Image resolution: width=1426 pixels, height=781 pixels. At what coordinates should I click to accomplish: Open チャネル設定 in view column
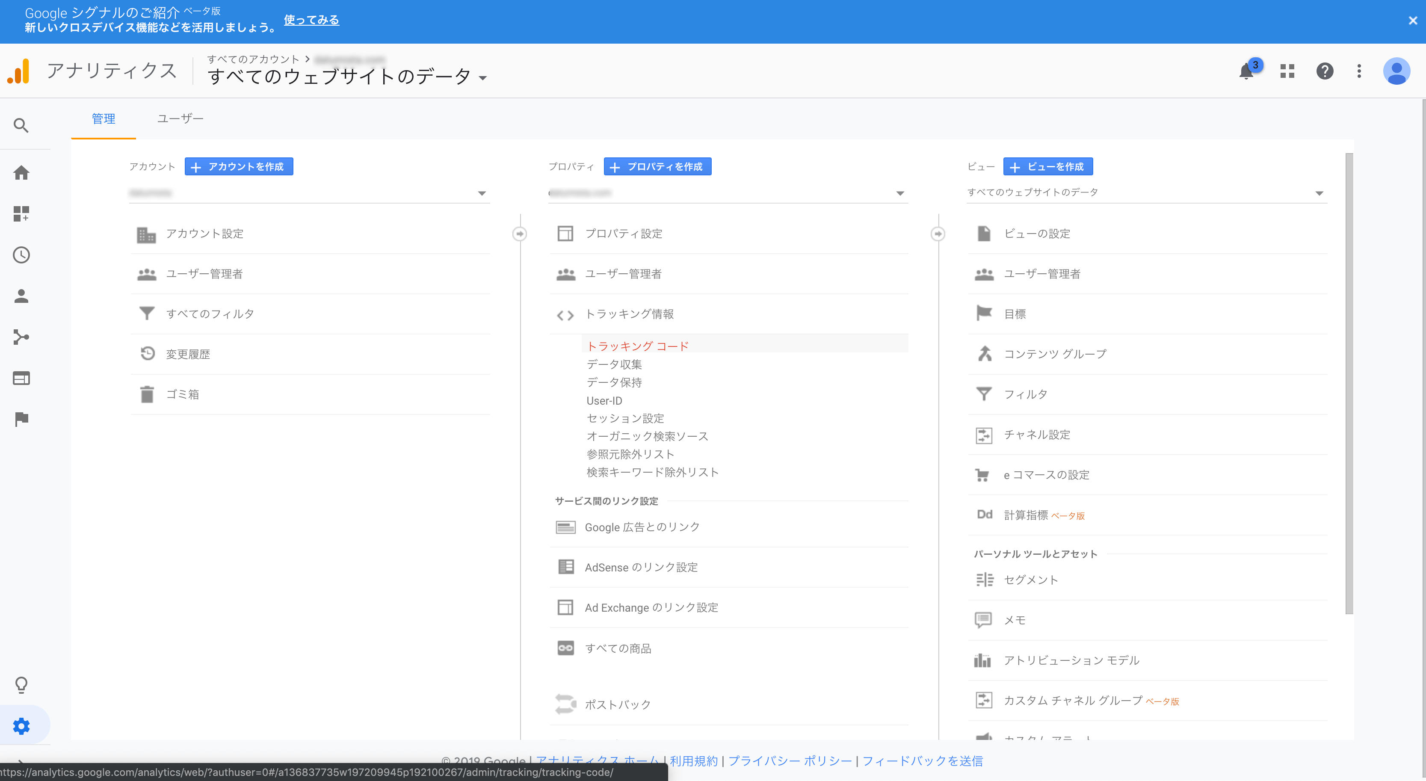[1148, 435]
